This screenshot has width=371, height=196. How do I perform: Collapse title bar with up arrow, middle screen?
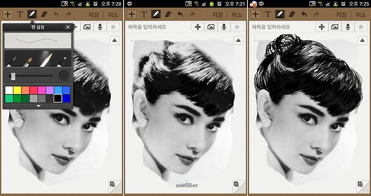[239, 40]
